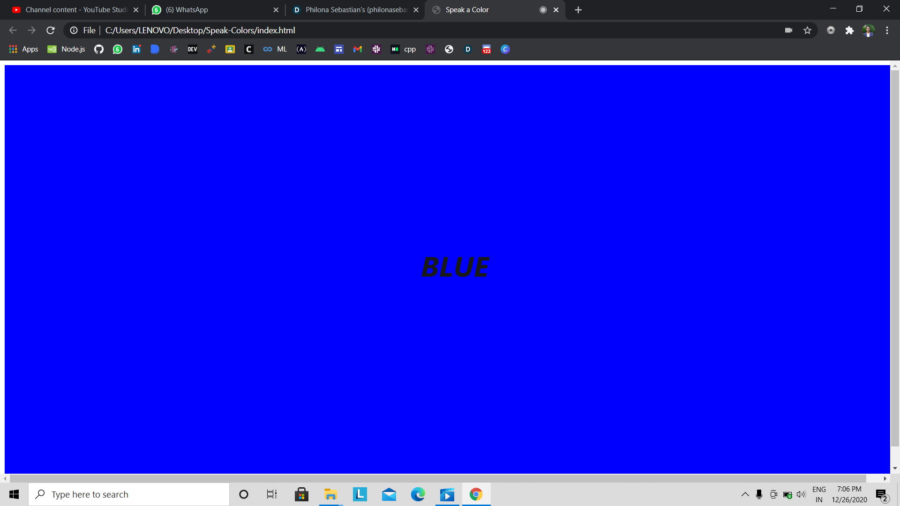Bookmark this page with the star icon

pyautogui.click(x=807, y=30)
